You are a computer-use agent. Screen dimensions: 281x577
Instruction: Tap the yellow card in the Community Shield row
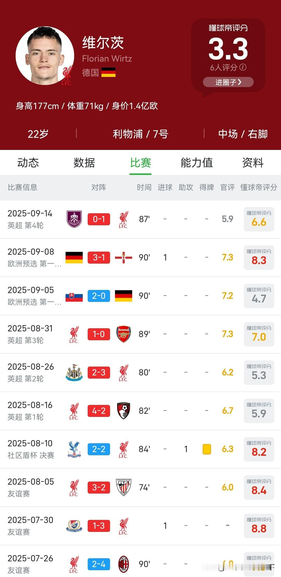pos(207,449)
